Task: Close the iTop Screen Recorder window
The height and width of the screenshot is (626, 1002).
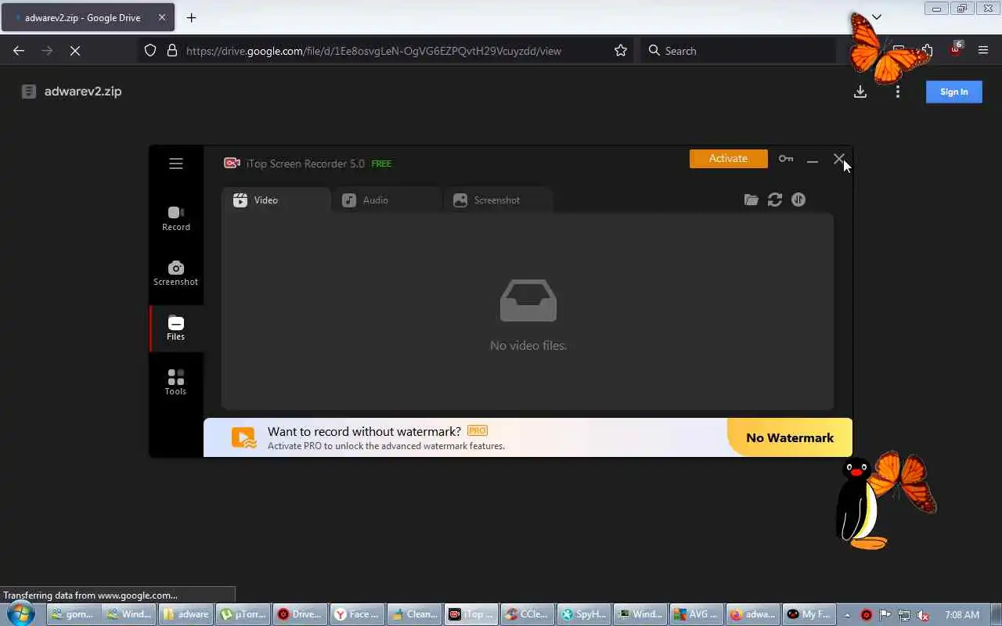Action: point(839,160)
